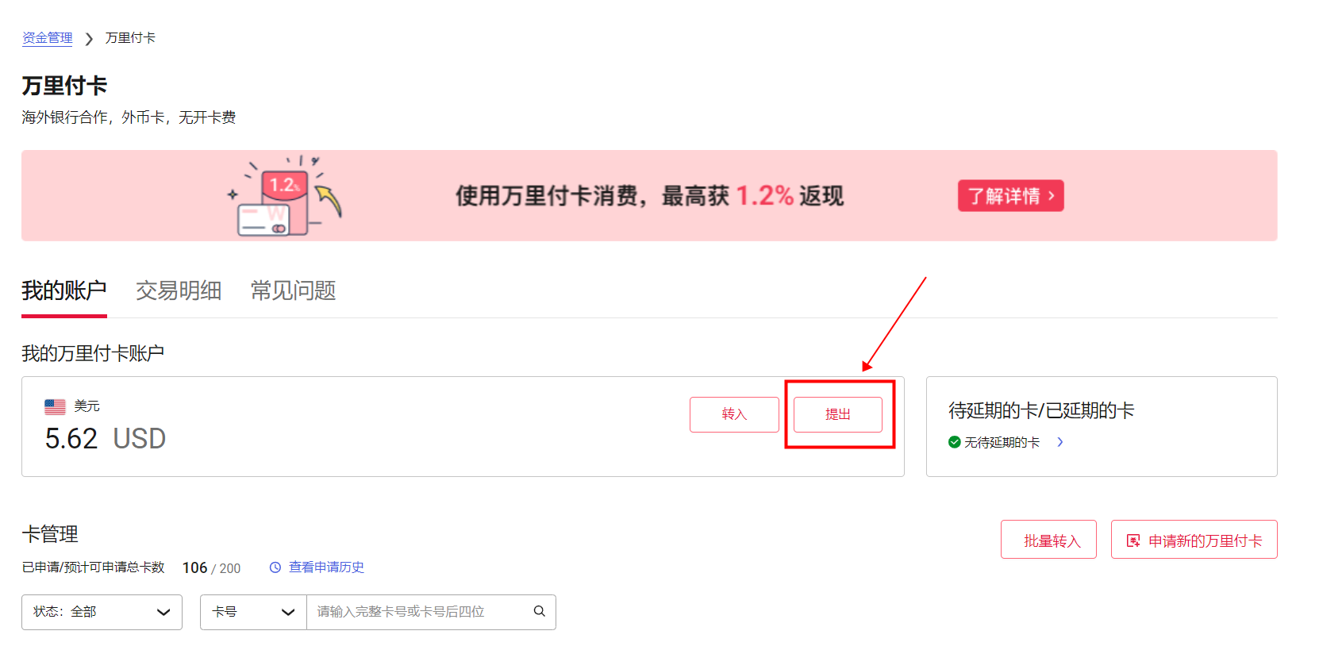Click the US flag icon beside 美元

click(x=55, y=406)
